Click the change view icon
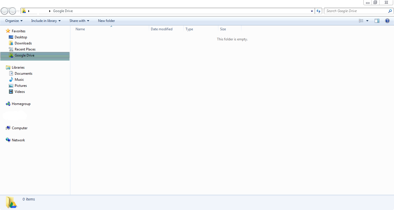 (361, 21)
